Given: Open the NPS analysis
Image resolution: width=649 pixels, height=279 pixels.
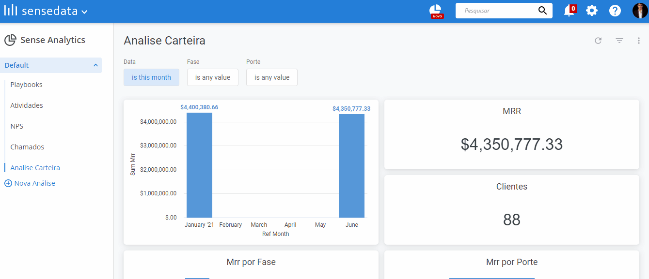Looking at the screenshot, I should [x=17, y=126].
